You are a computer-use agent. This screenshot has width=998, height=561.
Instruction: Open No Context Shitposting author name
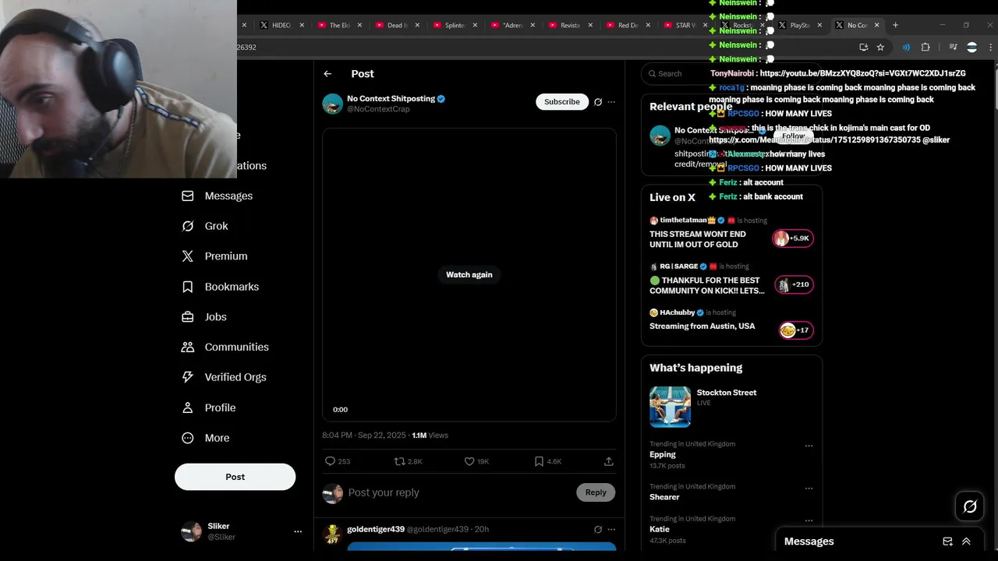click(x=391, y=99)
